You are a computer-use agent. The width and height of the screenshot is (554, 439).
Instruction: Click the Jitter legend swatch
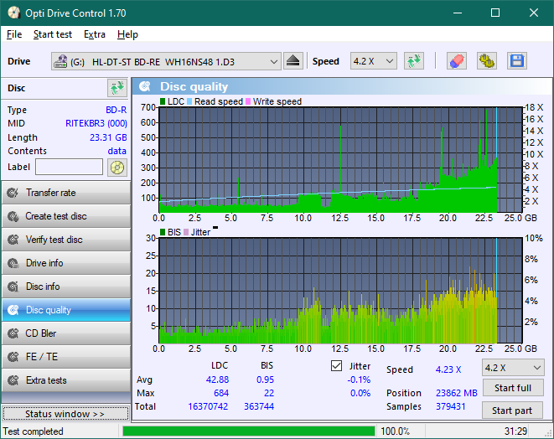click(186, 232)
